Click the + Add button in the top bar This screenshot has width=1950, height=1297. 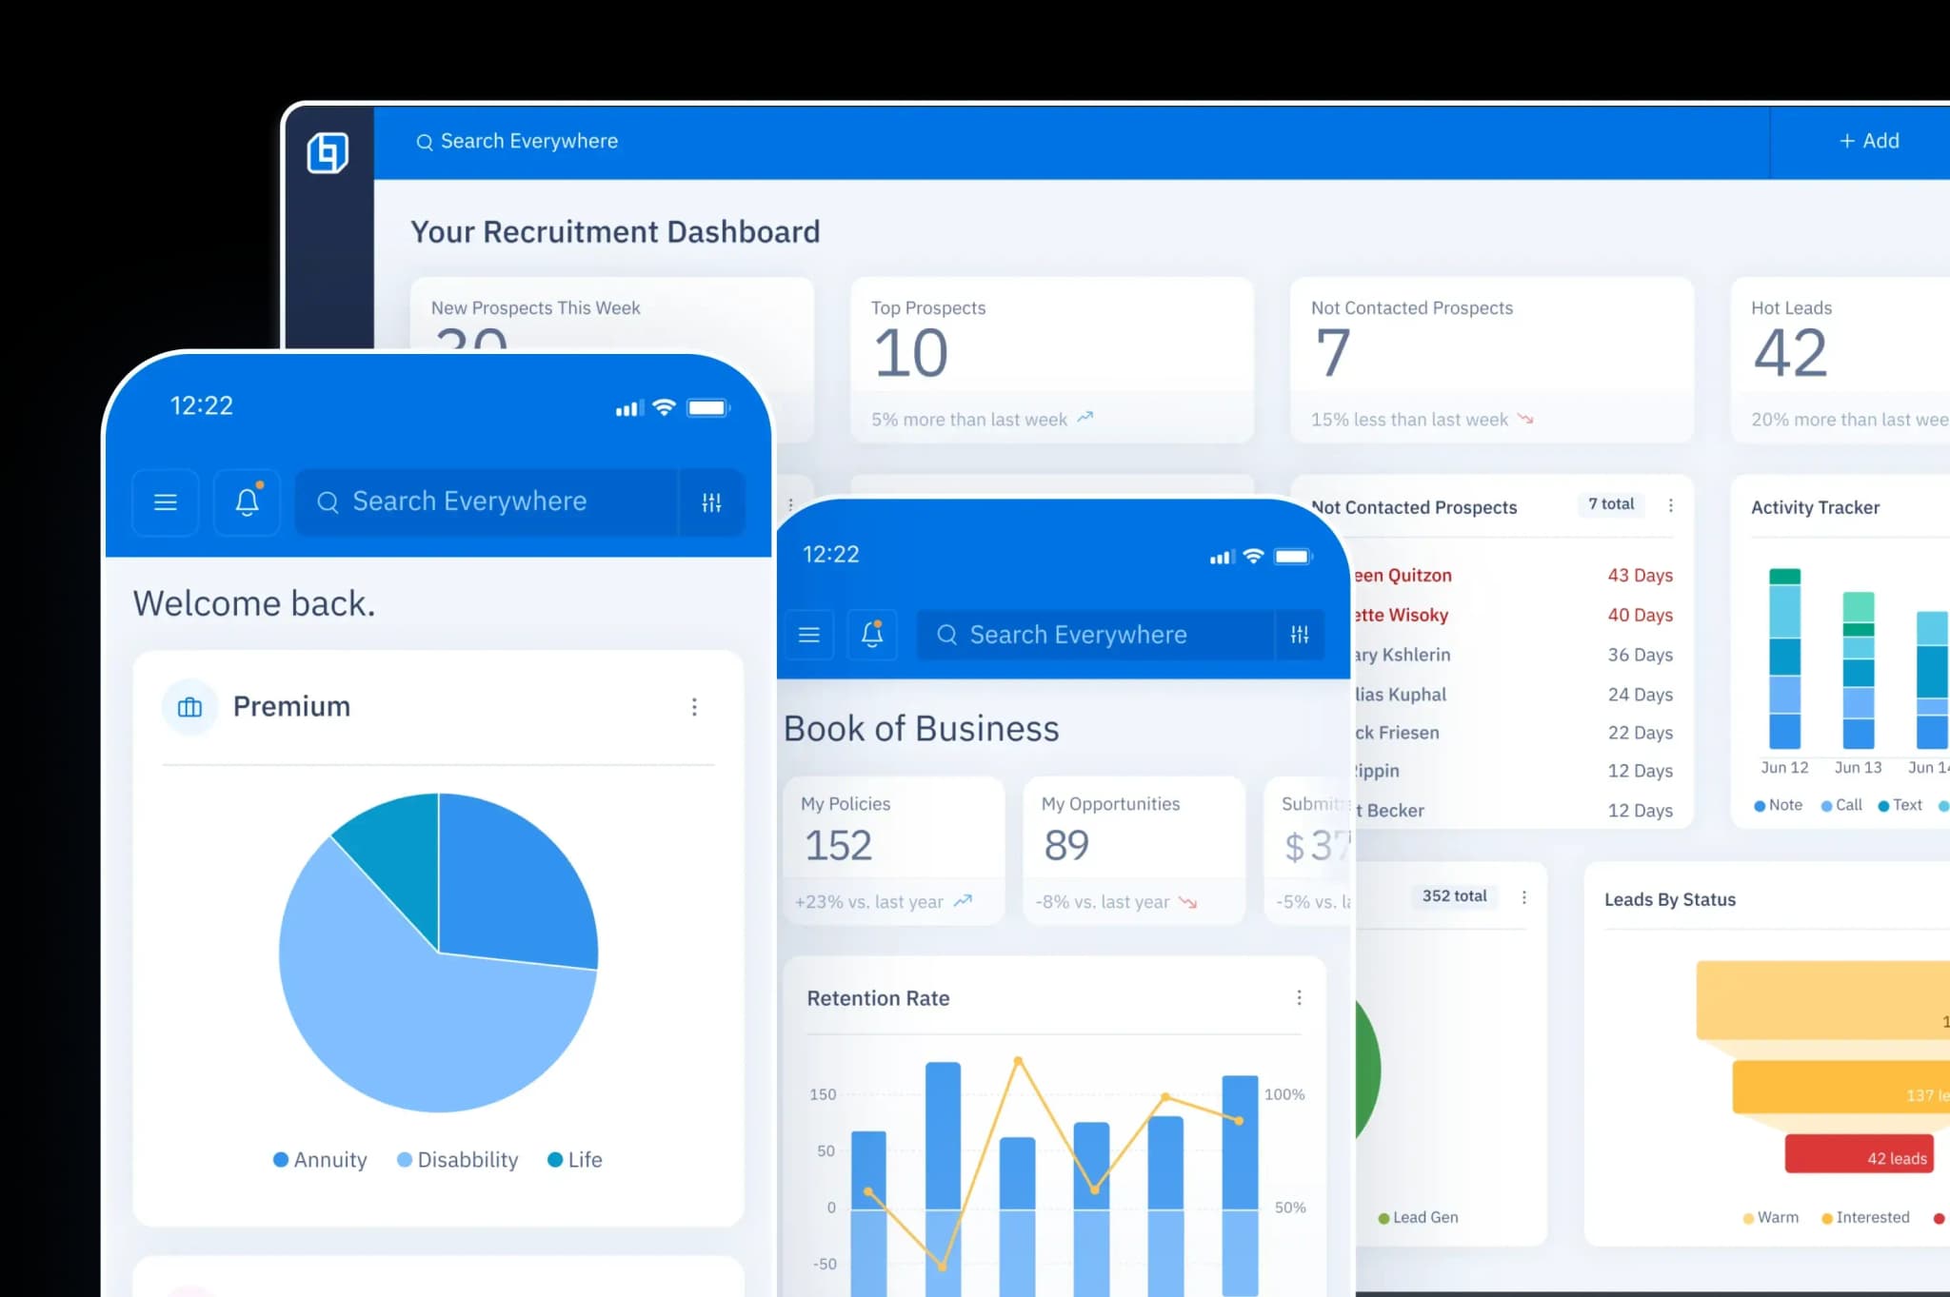tap(1867, 141)
